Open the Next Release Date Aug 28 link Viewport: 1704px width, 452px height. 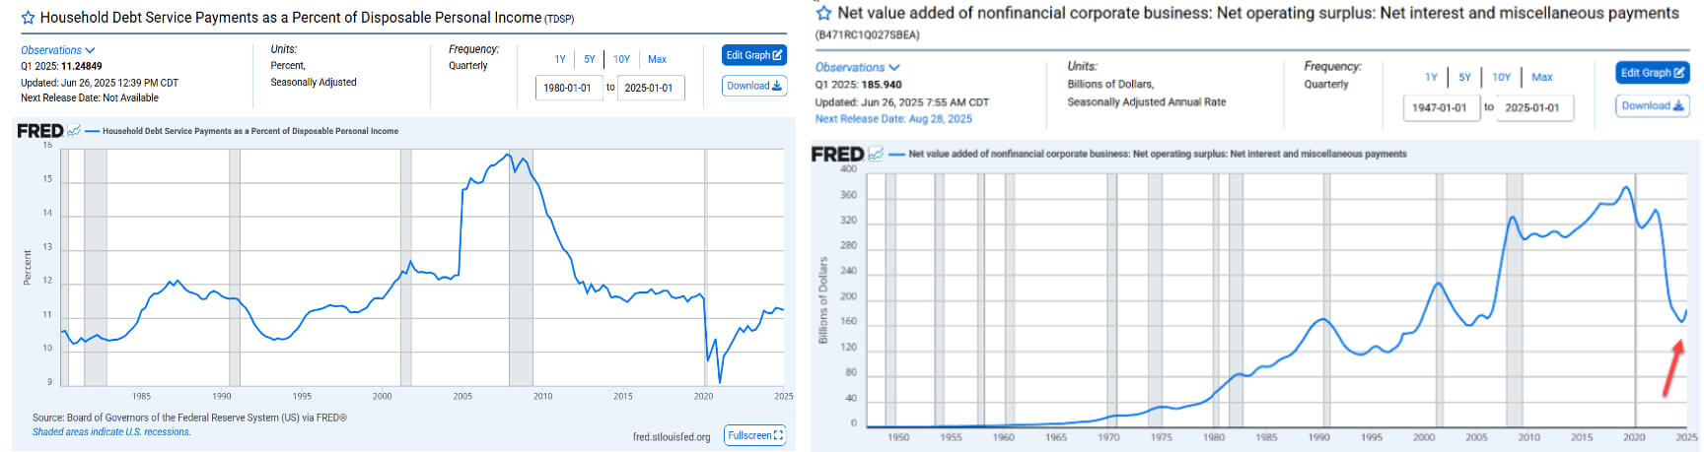point(893,119)
